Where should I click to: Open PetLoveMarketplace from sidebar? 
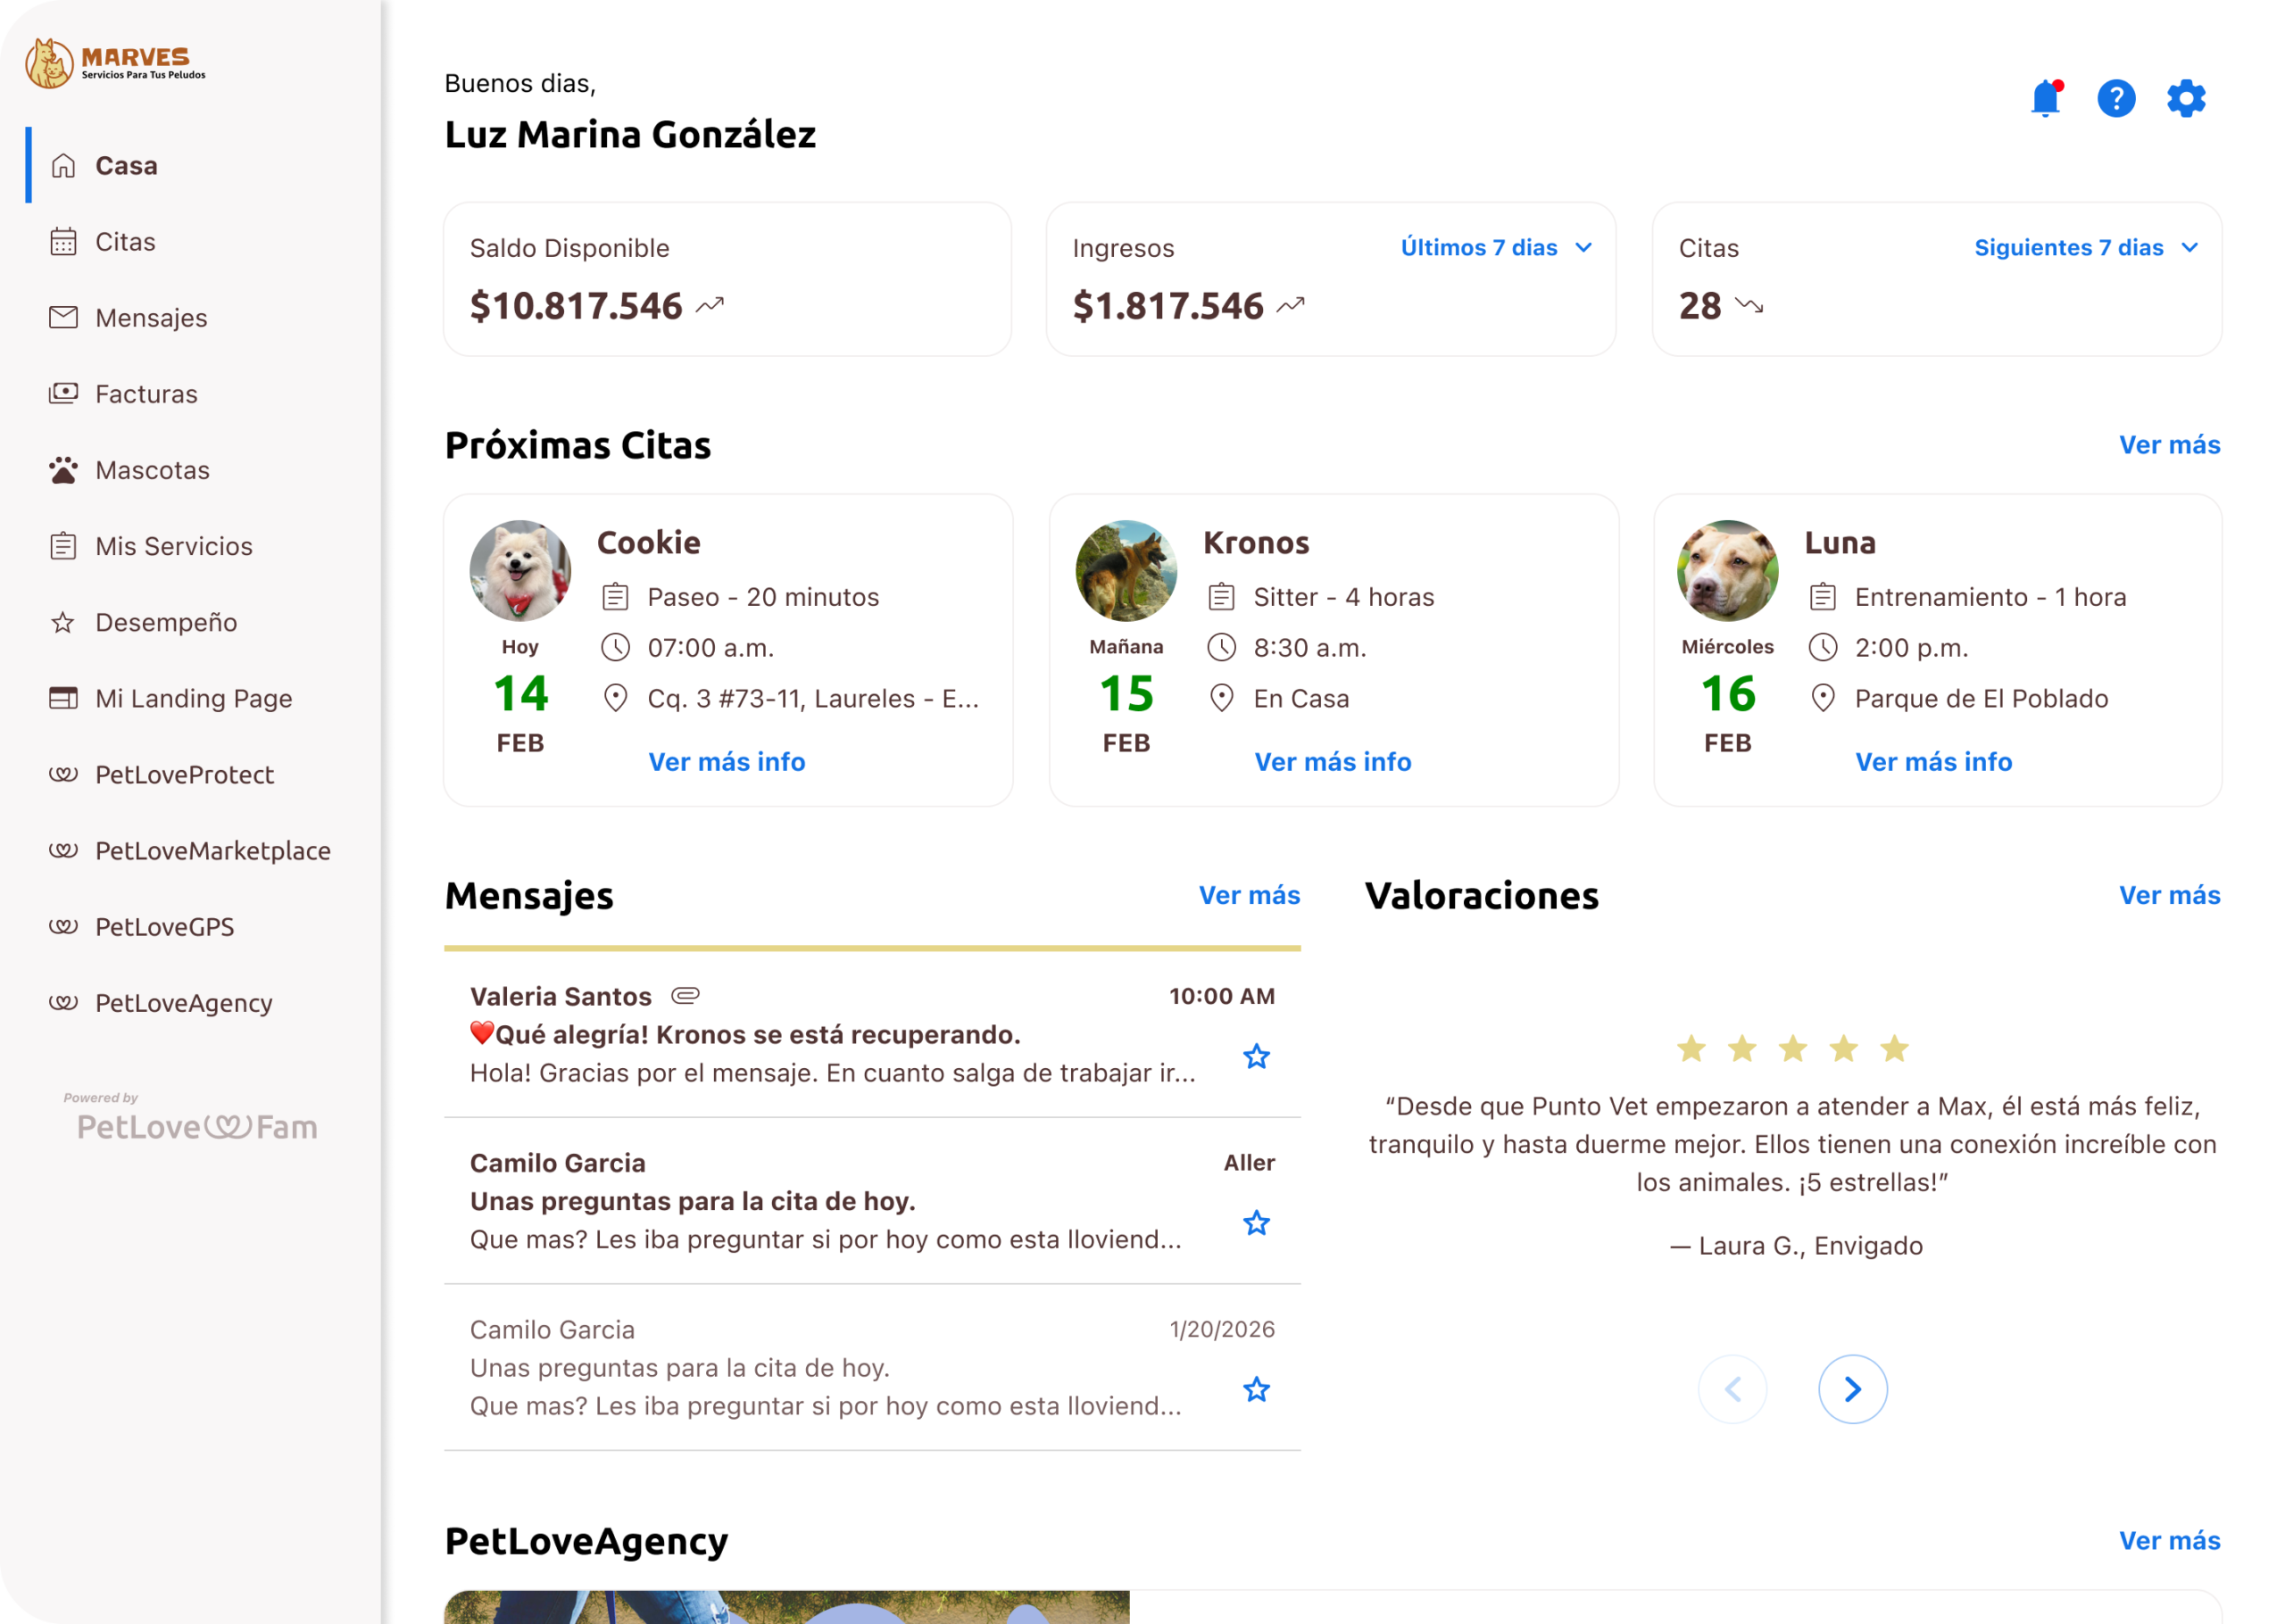(x=212, y=851)
